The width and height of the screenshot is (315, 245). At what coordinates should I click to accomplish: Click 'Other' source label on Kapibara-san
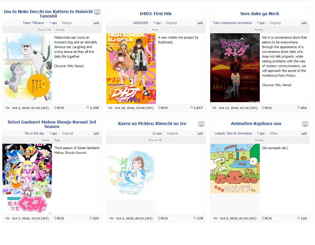274,133
